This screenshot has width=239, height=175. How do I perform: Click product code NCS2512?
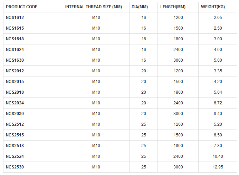[x=15, y=124]
